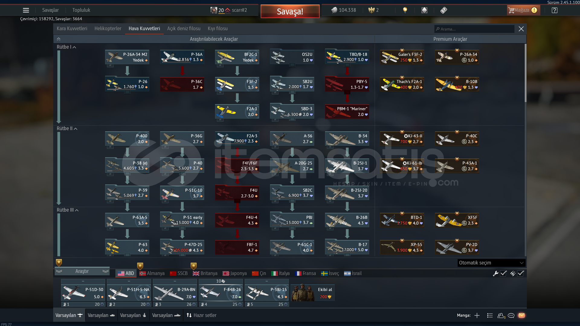Open Otomatik seçim dropdown
This screenshot has height=326, width=580.
click(x=491, y=263)
